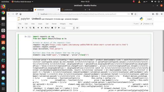Close the Untitled3 browser tab
The width and height of the screenshot is (164, 92).
(58, 10)
